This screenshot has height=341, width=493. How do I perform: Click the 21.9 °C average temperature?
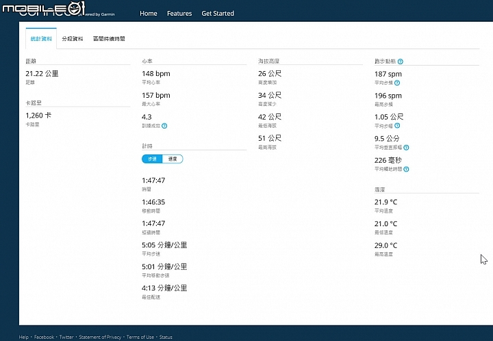[385, 202]
